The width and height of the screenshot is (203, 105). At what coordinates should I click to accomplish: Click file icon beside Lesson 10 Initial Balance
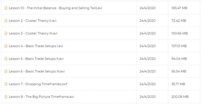click(x=6, y=8)
